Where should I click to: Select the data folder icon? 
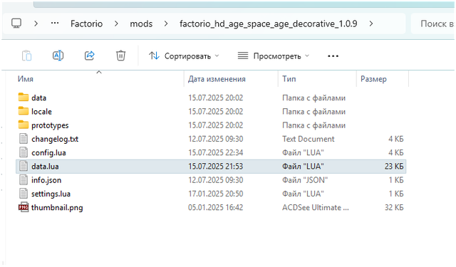24,97
